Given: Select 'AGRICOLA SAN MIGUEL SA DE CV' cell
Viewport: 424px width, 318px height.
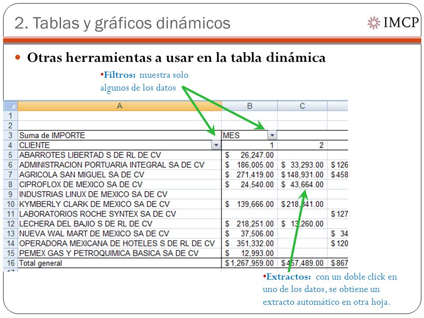Looking at the screenshot, I should click(x=120, y=175).
